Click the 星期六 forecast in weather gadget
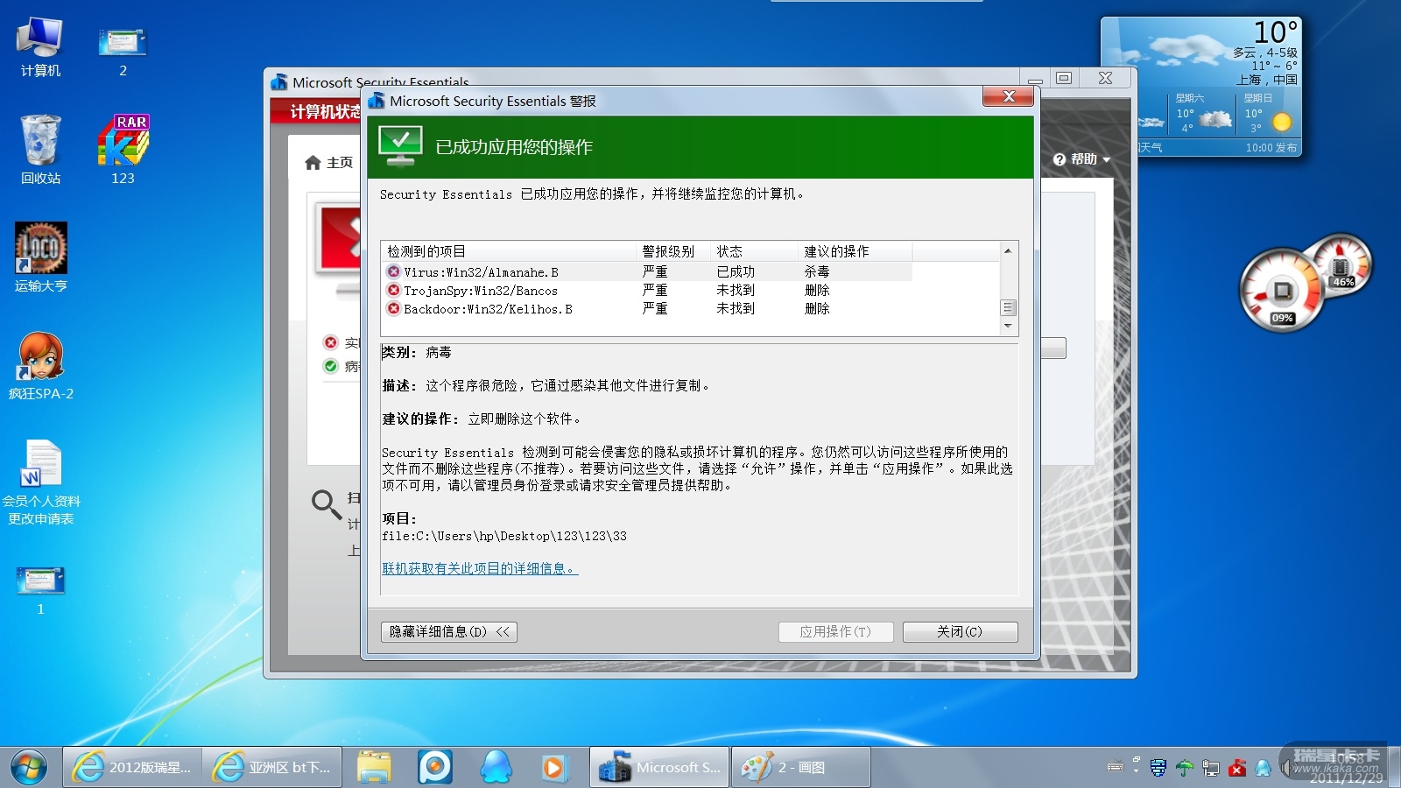Viewport: 1401px width, 788px height. [x=1201, y=114]
